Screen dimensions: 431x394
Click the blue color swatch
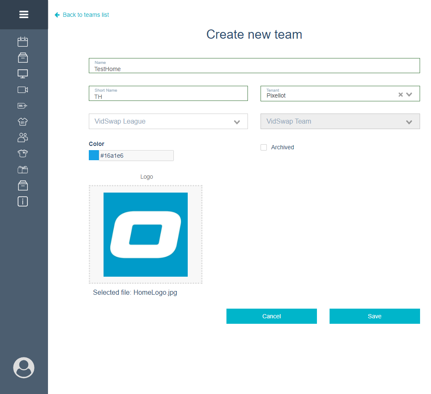(x=94, y=155)
